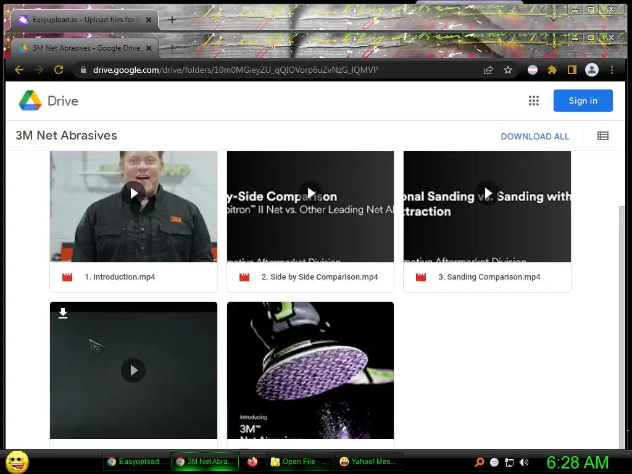Close the Easyupload.io tab
The height and width of the screenshot is (474, 632).
pyautogui.click(x=149, y=19)
